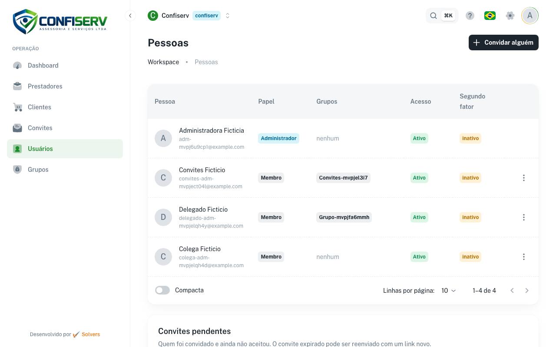556x347 pixels.
Task: Click the Convites pendentes heading
Action: [194, 331]
